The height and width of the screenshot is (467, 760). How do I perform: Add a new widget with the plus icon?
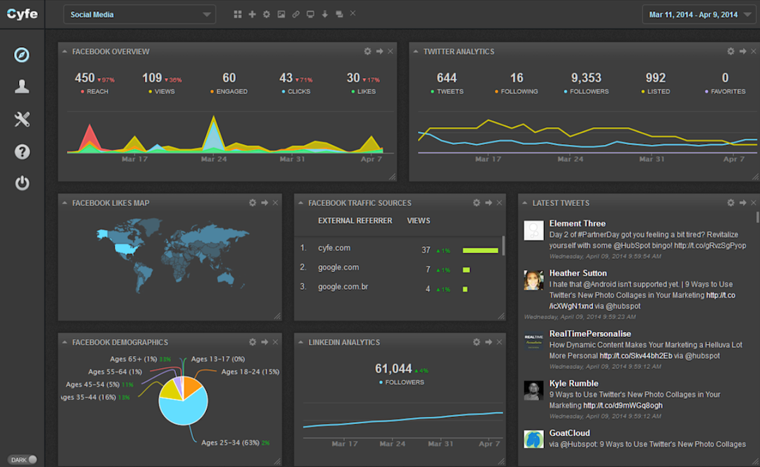tap(252, 13)
